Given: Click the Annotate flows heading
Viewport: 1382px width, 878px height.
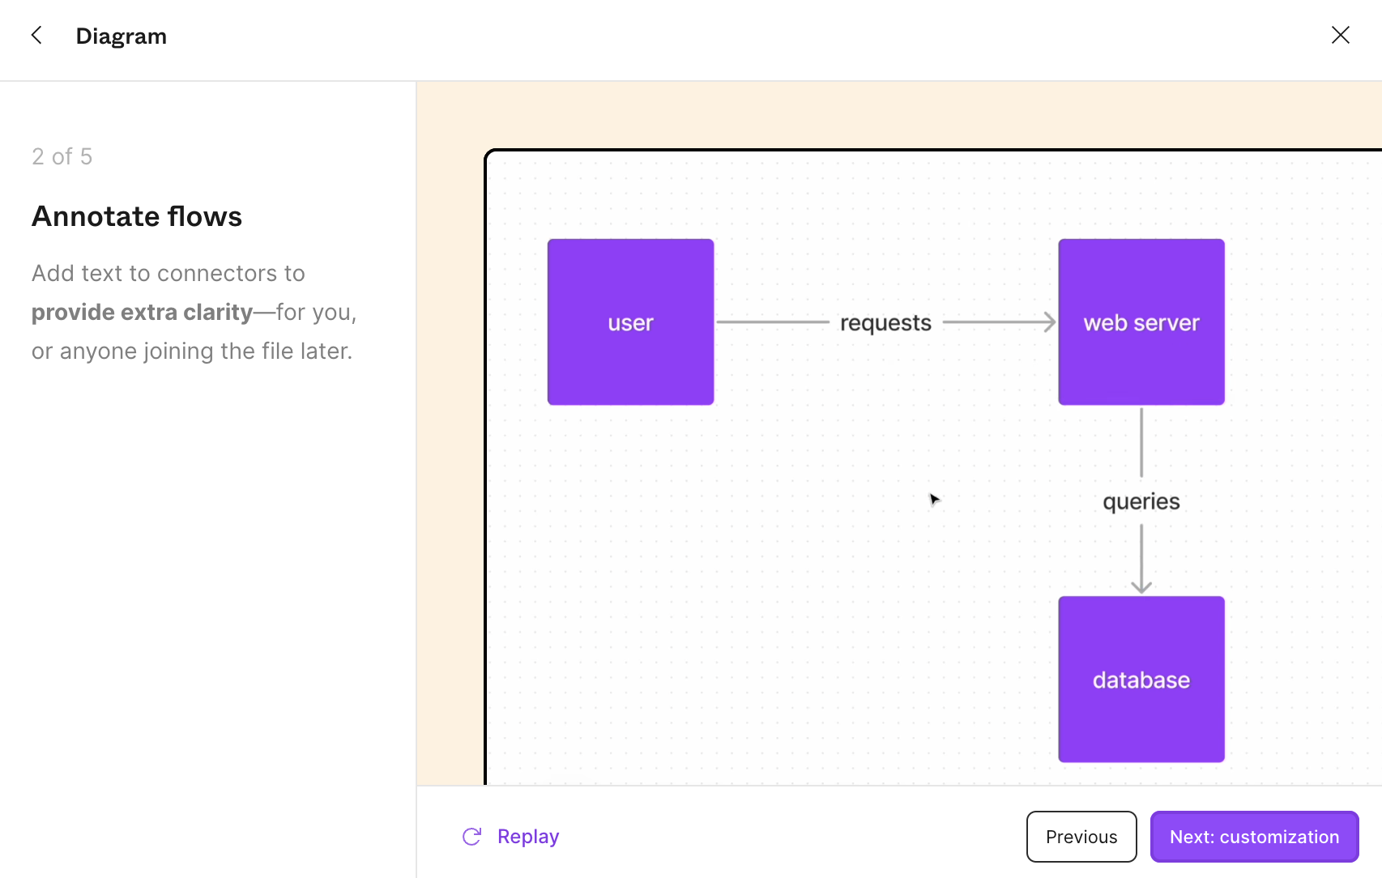Looking at the screenshot, I should point(137,217).
